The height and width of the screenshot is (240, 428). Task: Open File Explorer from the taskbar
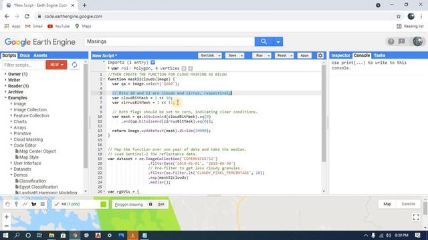[51, 235]
